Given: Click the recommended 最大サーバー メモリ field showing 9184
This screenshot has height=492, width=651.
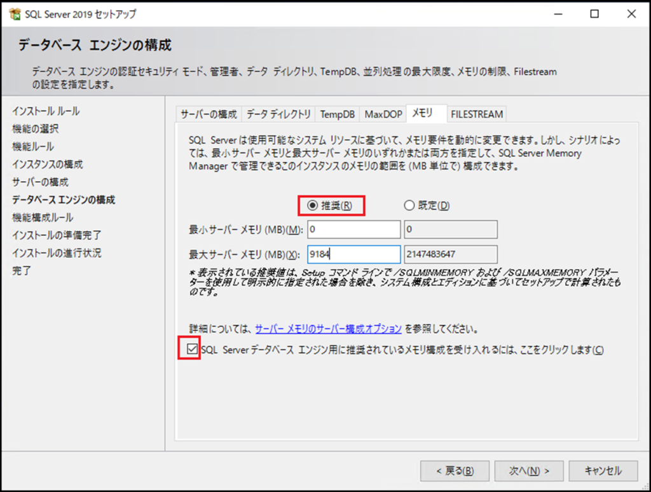Looking at the screenshot, I should [353, 254].
